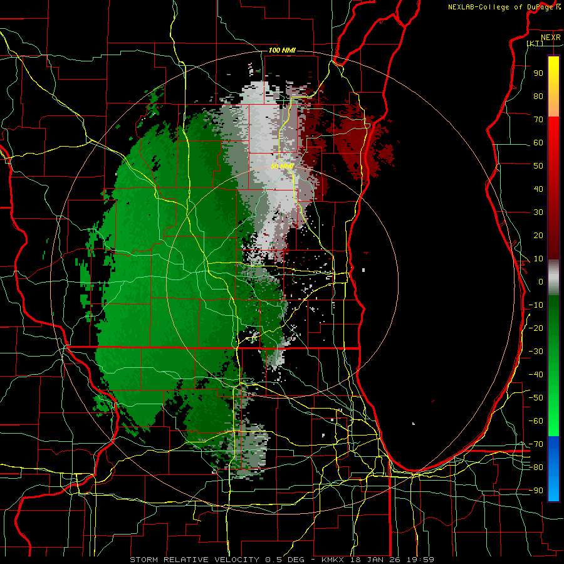Screen dimensions: 564x564
Task: Click the "NEXR" label near the legend
Action: click(551, 38)
